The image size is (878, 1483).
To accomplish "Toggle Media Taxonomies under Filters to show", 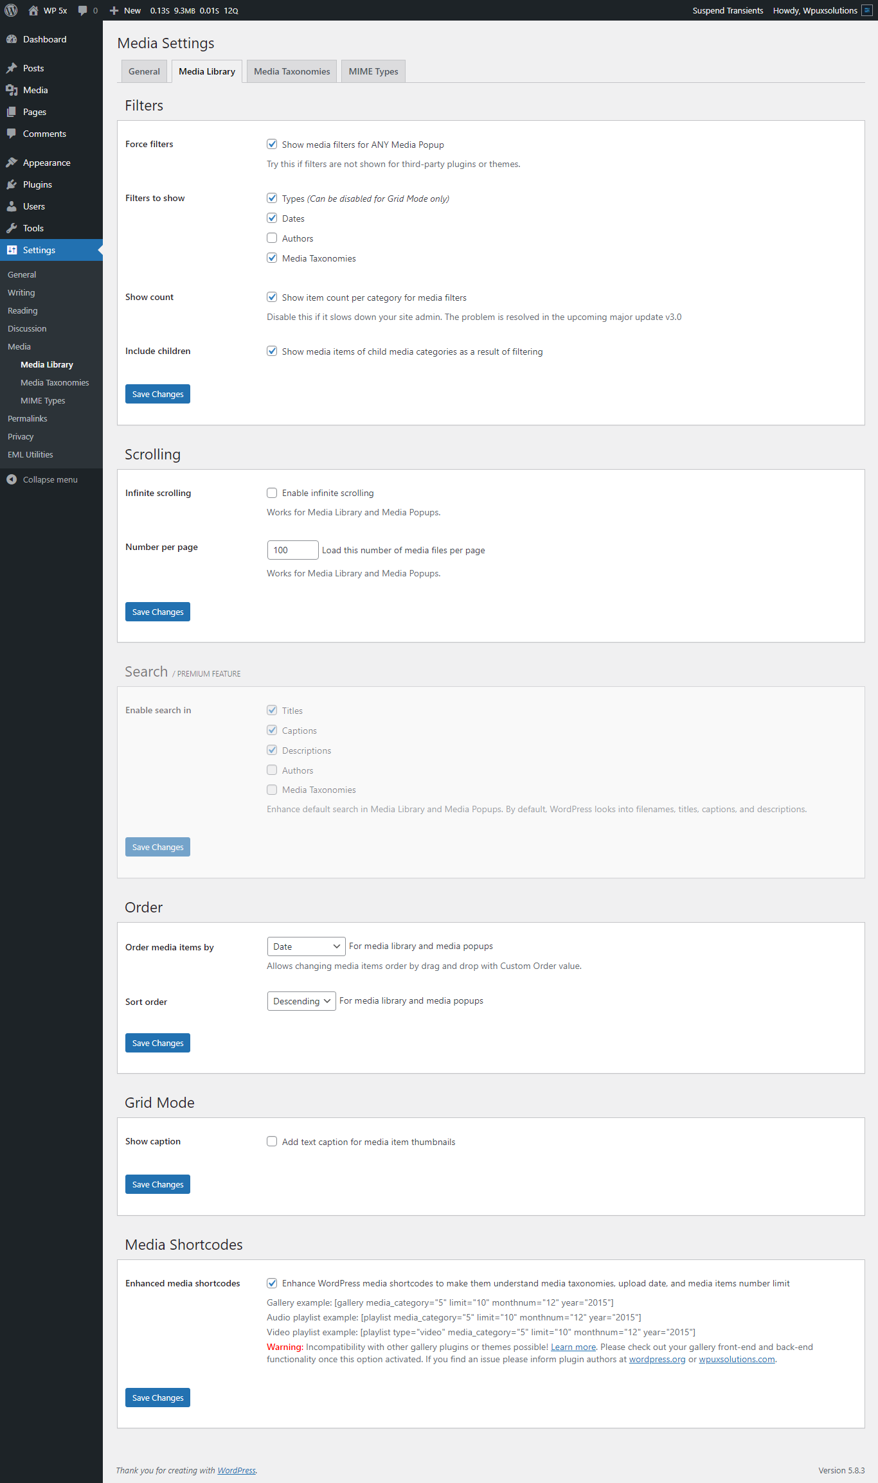I will click(x=272, y=258).
